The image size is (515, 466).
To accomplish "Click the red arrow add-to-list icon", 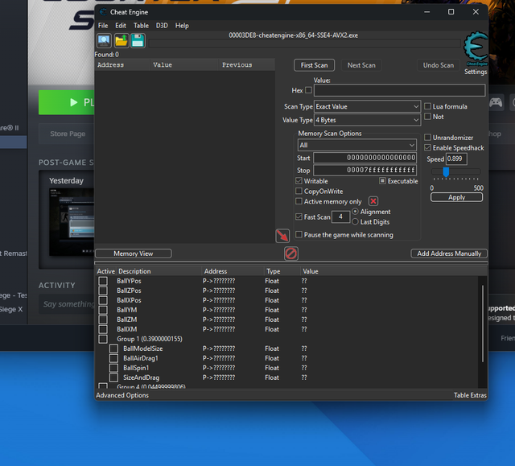I will (x=282, y=236).
